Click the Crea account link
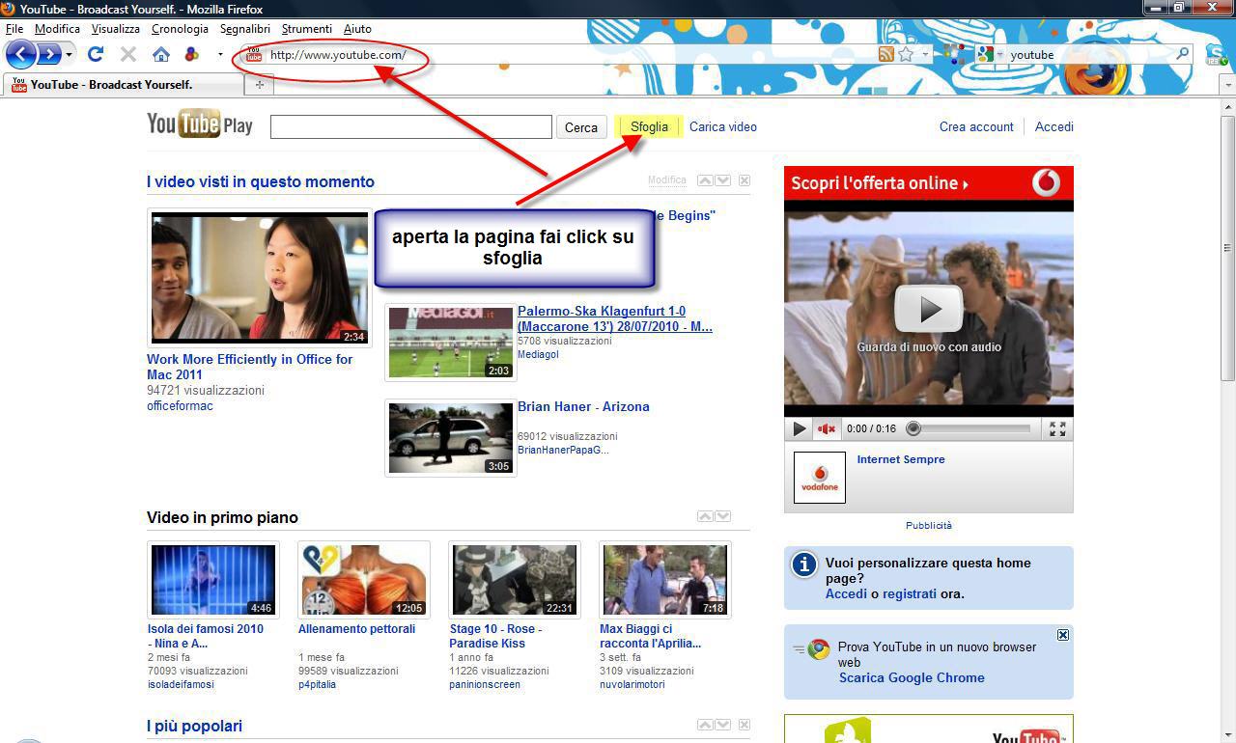1236x743 pixels. click(x=976, y=126)
